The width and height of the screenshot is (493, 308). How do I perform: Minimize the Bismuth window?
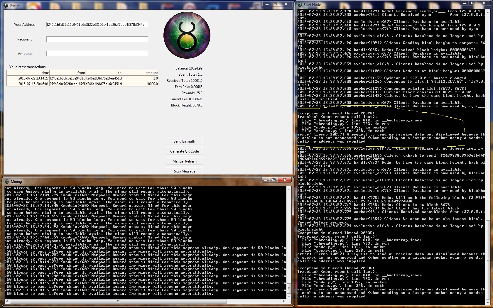click(x=267, y=4)
